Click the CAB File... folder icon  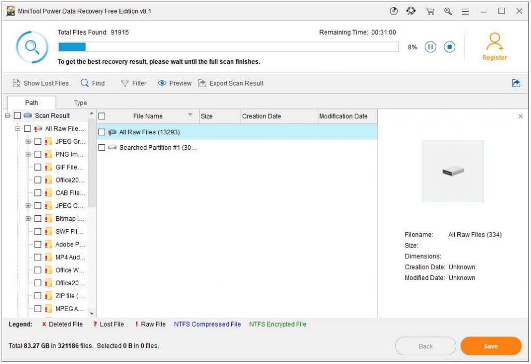(48, 193)
